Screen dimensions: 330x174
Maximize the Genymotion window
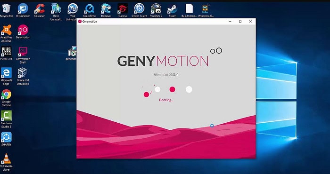tap(240, 22)
